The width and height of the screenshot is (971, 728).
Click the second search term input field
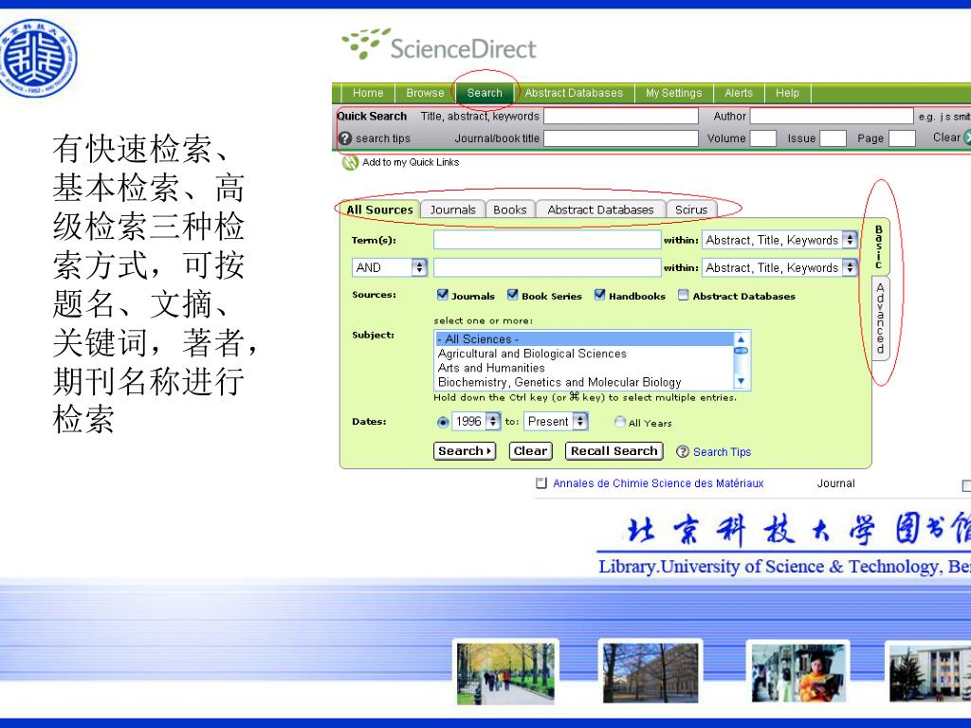[x=547, y=267]
